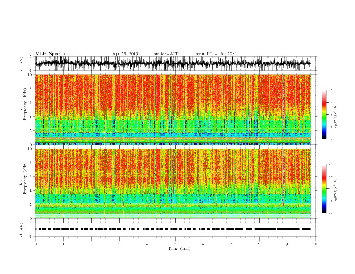
Task: Click the "-7" tick on upper colorbar
Action: coord(330,139)
